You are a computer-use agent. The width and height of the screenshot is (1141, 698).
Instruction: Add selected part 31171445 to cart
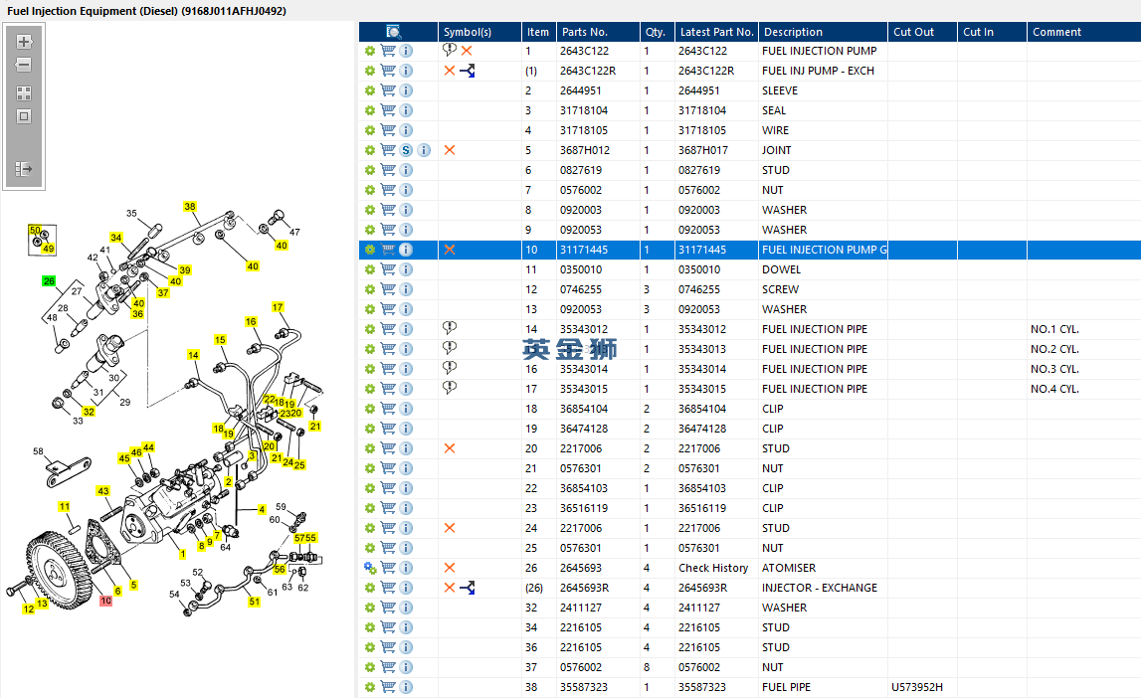388,250
